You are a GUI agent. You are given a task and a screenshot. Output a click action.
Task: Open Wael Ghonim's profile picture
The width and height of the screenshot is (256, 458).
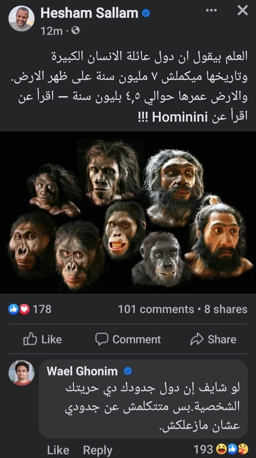(21, 372)
